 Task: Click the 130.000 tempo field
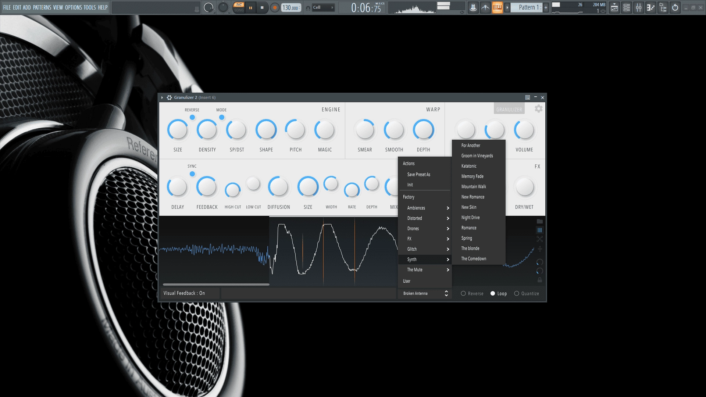[x=291, y=8]
